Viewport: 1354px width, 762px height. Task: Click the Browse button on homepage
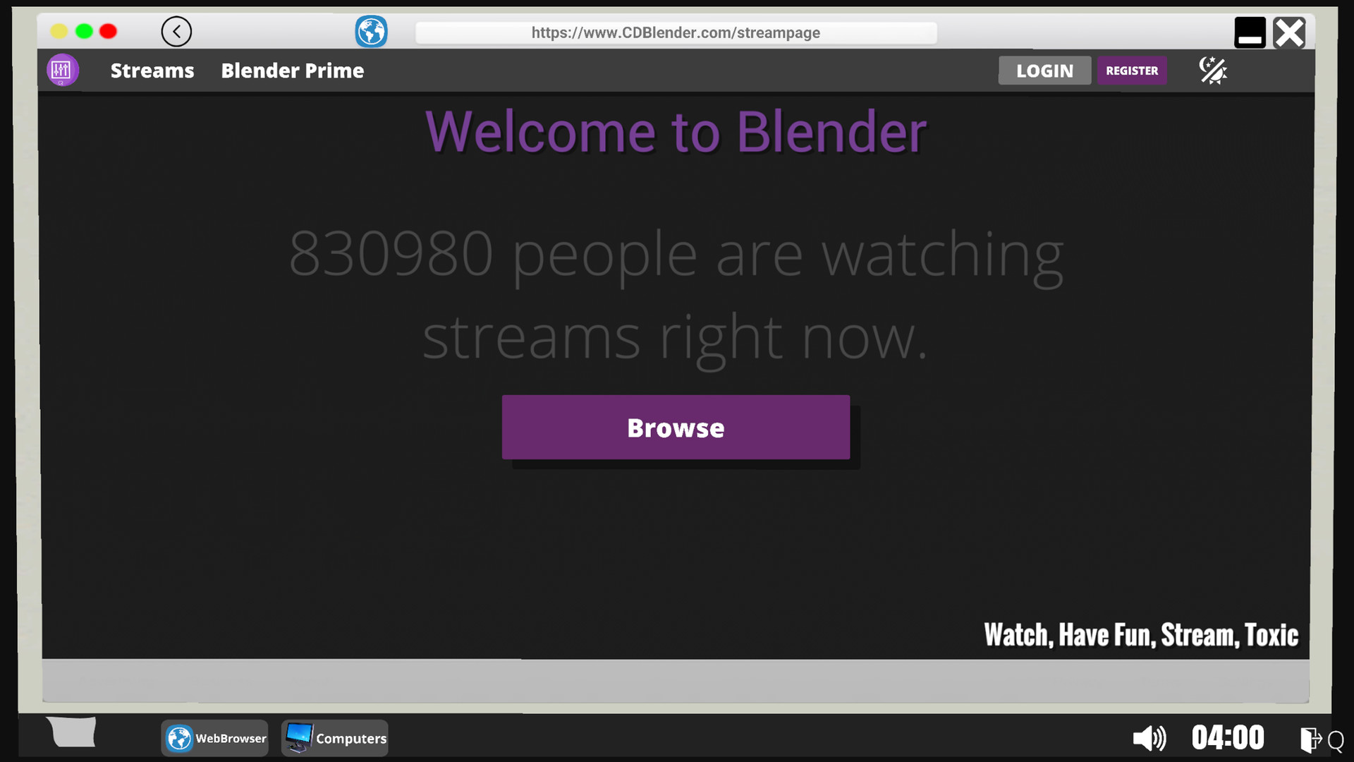[675, 427]
